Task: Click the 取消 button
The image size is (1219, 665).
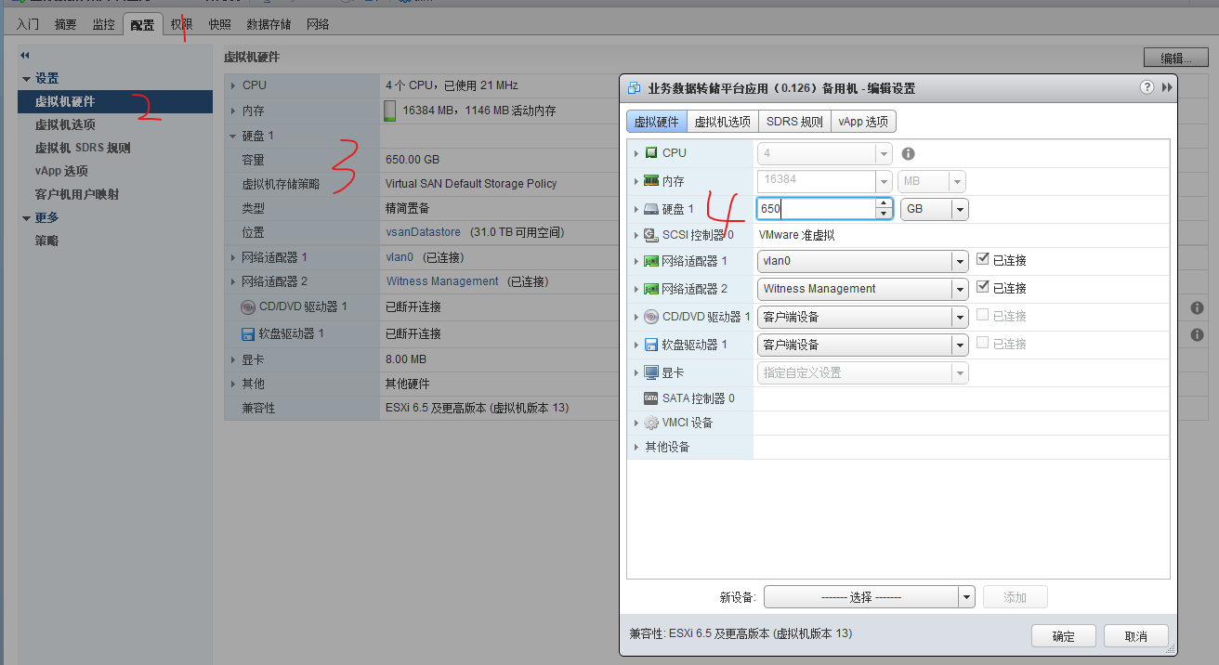Action: point(1135,636)
